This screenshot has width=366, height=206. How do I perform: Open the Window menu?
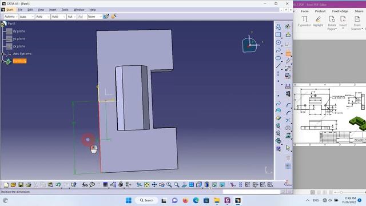click(x=79, y=10)
